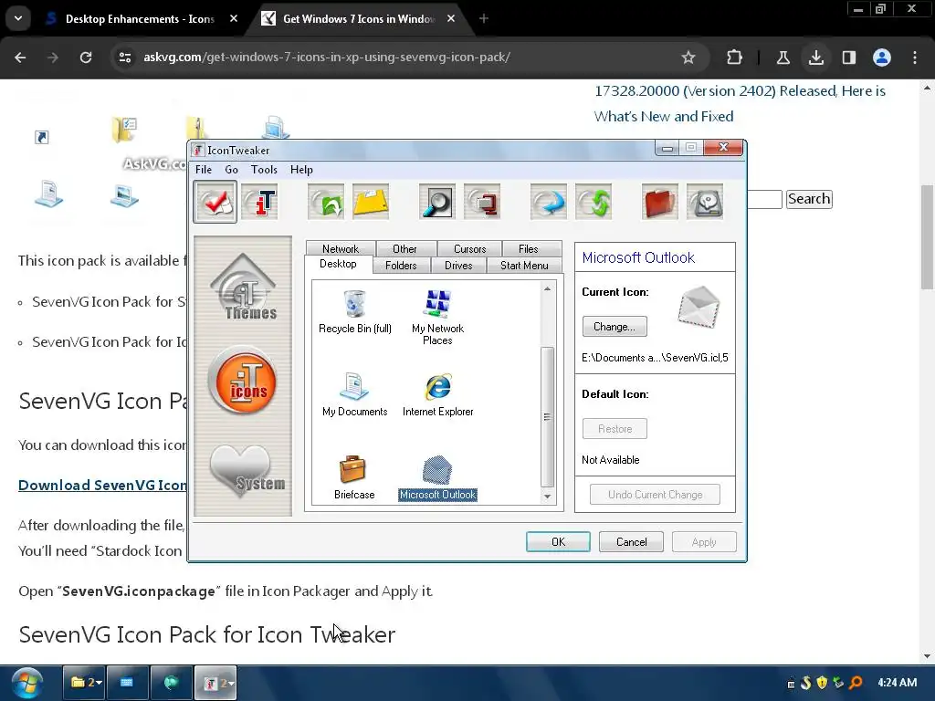The width and height of the screenshot is (935, 701).
Task: Click the browser back arrow
Action: pos(20,58)
